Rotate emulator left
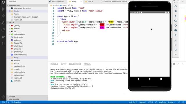This screenshot has width=186, height=104. click(176, 21)
